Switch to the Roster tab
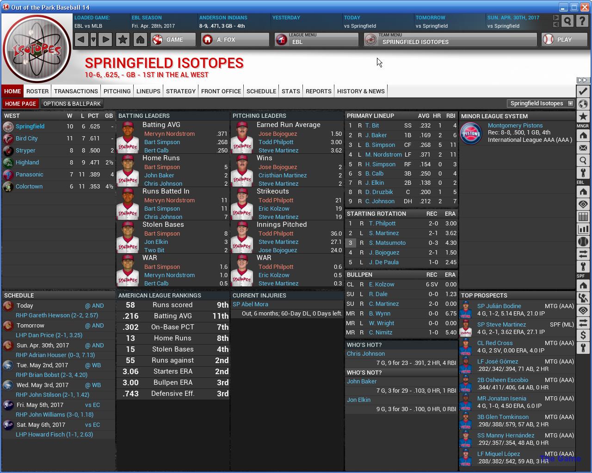Screen dimensions: 592x473 pos(37,91)
